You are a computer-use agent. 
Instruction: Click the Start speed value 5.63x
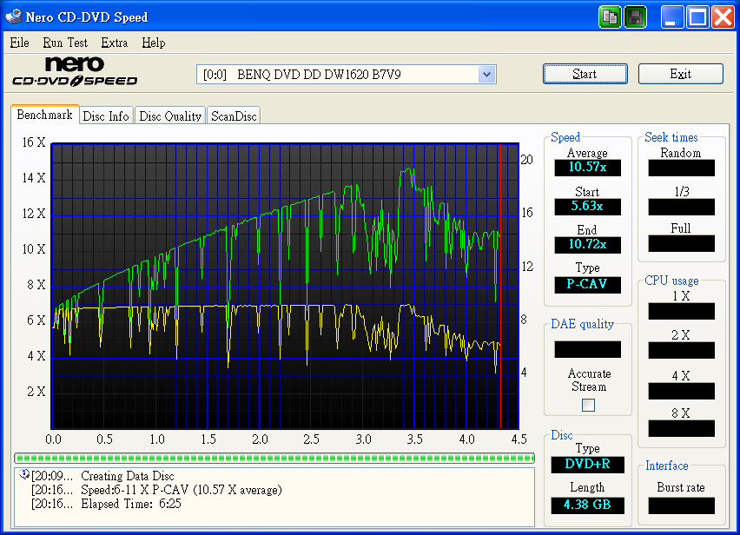point(587,206)
